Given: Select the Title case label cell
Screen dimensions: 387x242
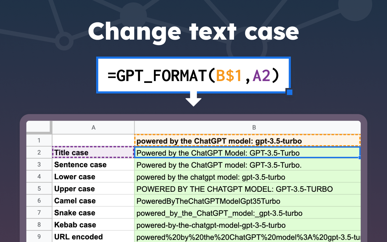Looking at the screenshot, I should (x=93, y=152).
